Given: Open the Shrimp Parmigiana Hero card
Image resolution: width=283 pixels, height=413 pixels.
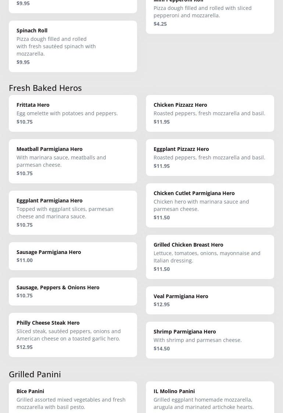Looking at the screenshot, I should [x=210, y=340].
